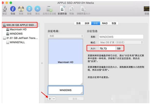
Task: Select 500.28 GB APPLE SSD in sidebar
Action: [x=20, y=25]
